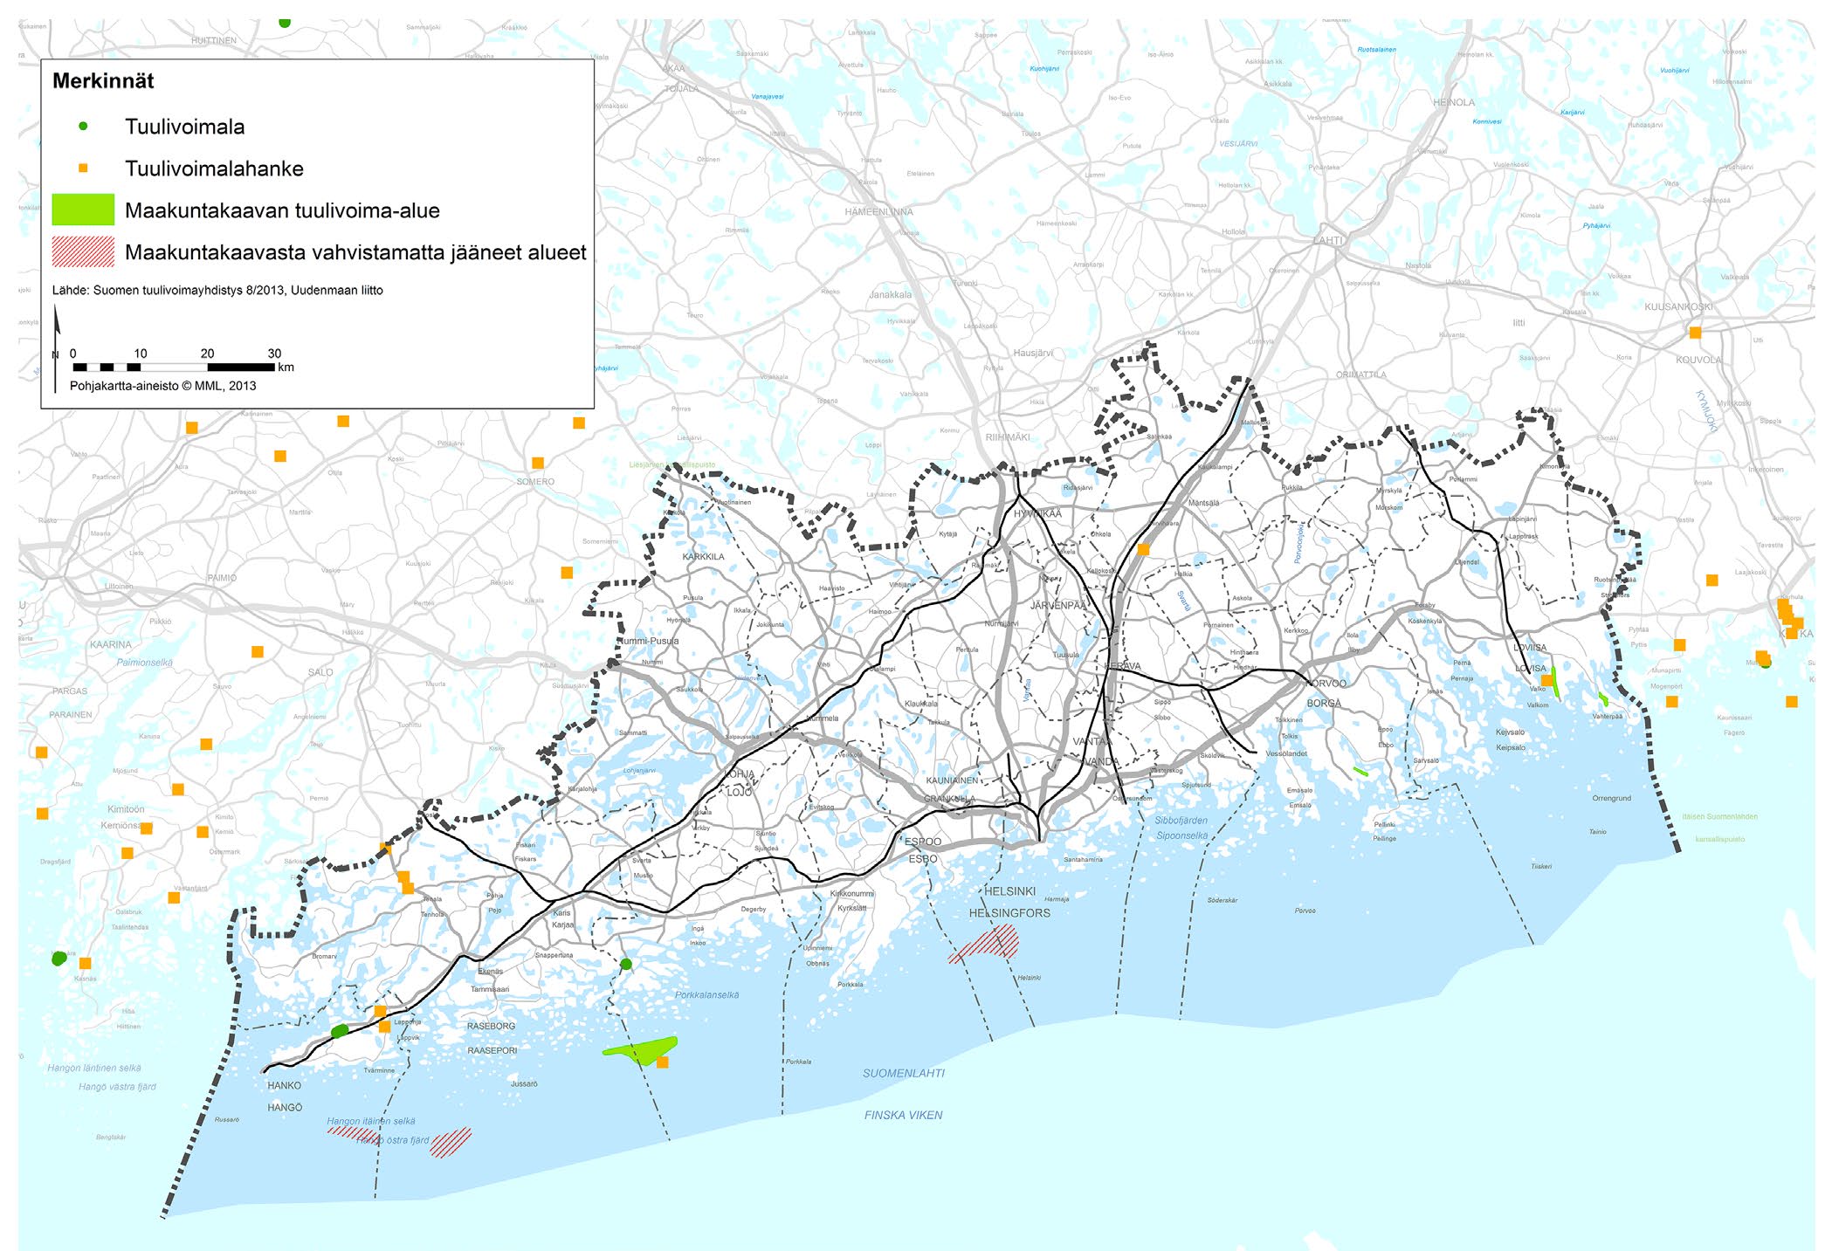Click the KOUVOLA label
This screenshot has width=1832, height=1251.
pyautogui.click(x=1698, y=360)
